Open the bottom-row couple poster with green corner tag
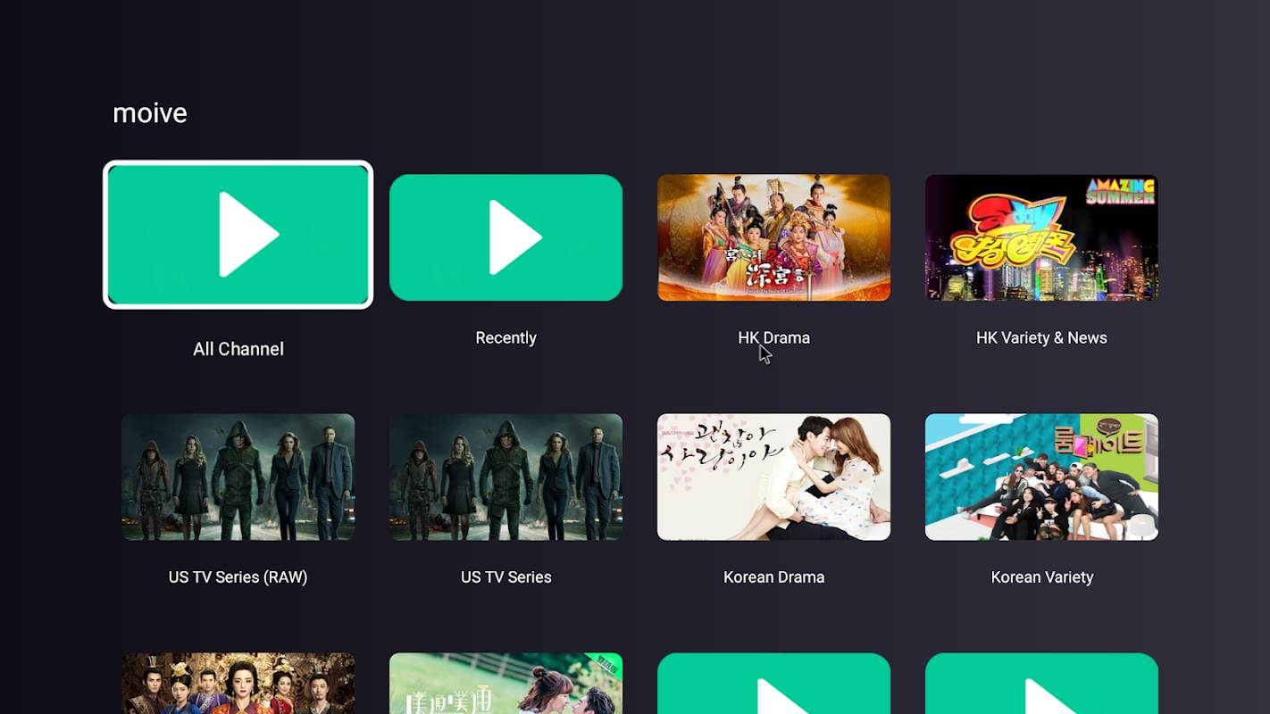The width and height of the screenshot is (1270, 714). point(505,684)
